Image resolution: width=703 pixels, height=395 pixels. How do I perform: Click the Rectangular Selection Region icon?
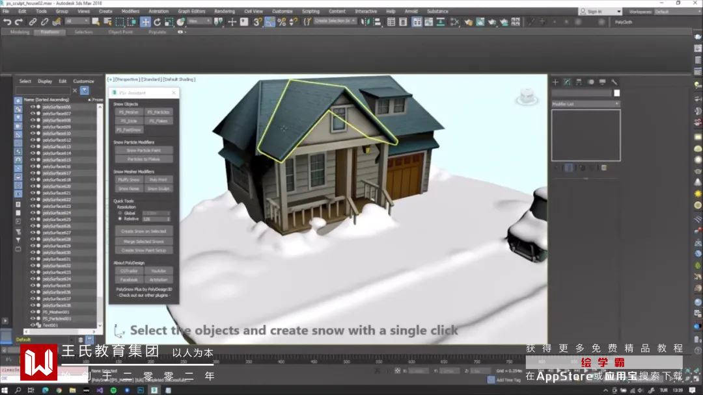click(x=120, y=21)
